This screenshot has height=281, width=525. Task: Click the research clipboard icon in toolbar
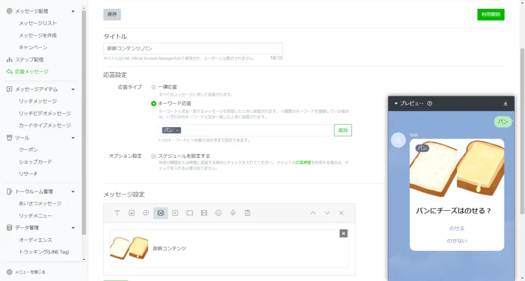point(247,213)
